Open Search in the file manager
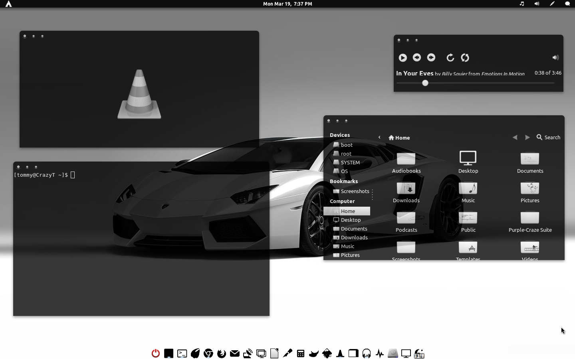575x359 pixels. [x=549, y=137]
